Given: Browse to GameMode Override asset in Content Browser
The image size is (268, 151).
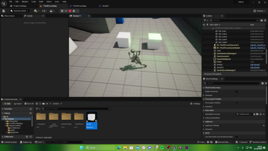Looking at the screenshot, I should tap(258, 114).
